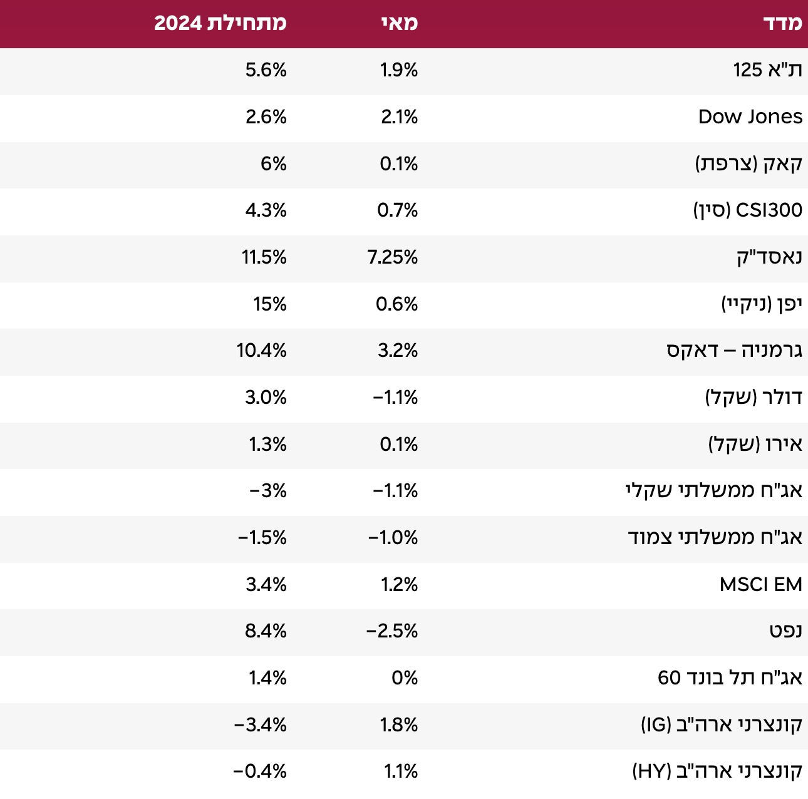808x799 pixels.
Task: Select the MSCI EM row label
Action: pyautogui.click(x=760, y=585)
